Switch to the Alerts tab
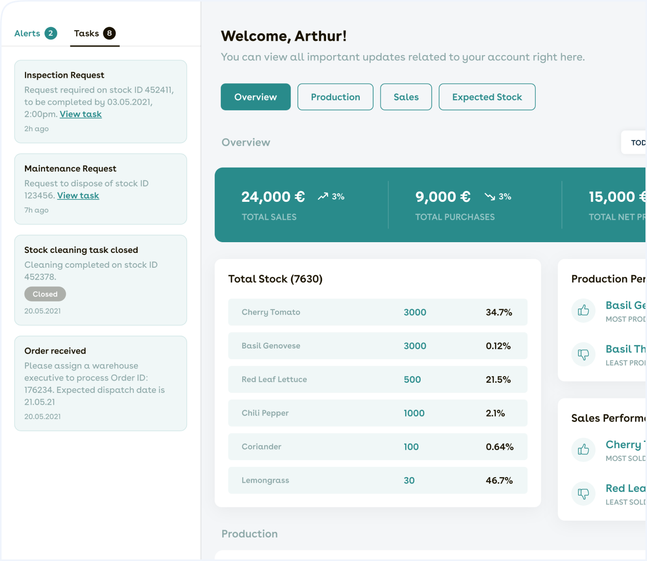Screen dimensions: 647x561 (x=28, y=33)
